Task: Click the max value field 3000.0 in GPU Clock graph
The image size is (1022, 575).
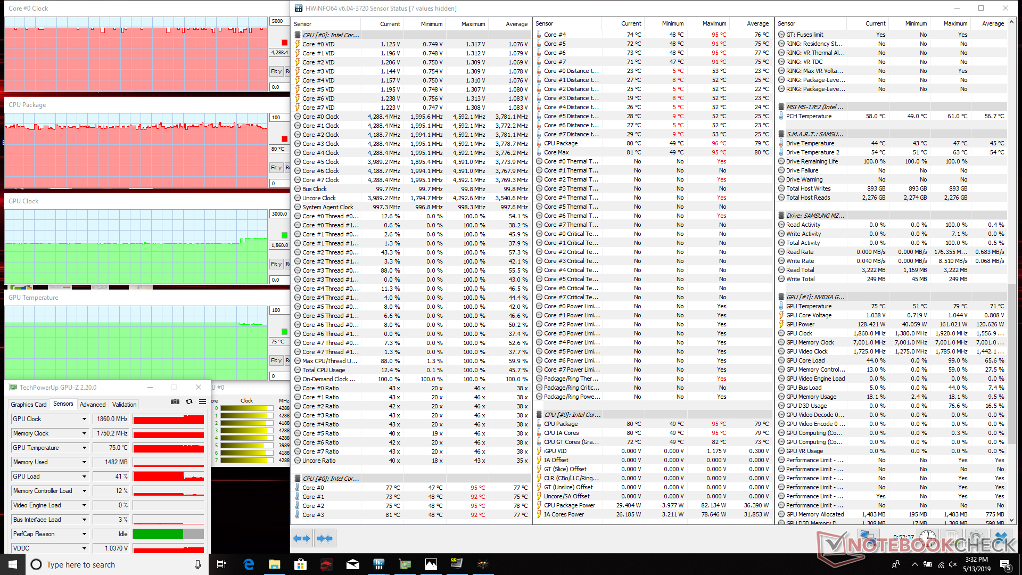Action: 279,213
